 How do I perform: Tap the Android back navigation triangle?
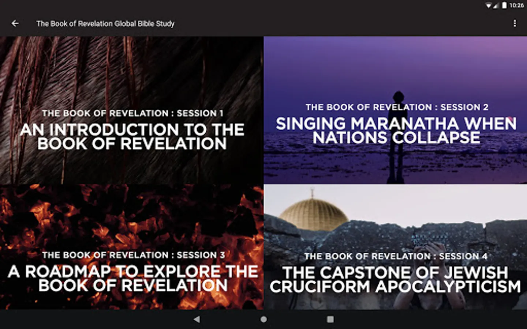click(x=197, y=319)
